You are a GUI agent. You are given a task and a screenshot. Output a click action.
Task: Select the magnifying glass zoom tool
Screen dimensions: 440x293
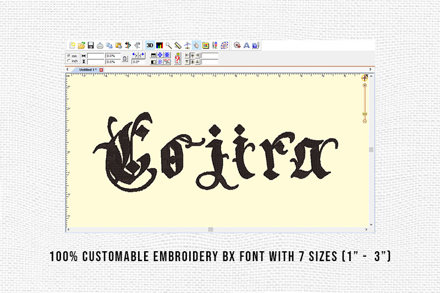click(169, 46)
